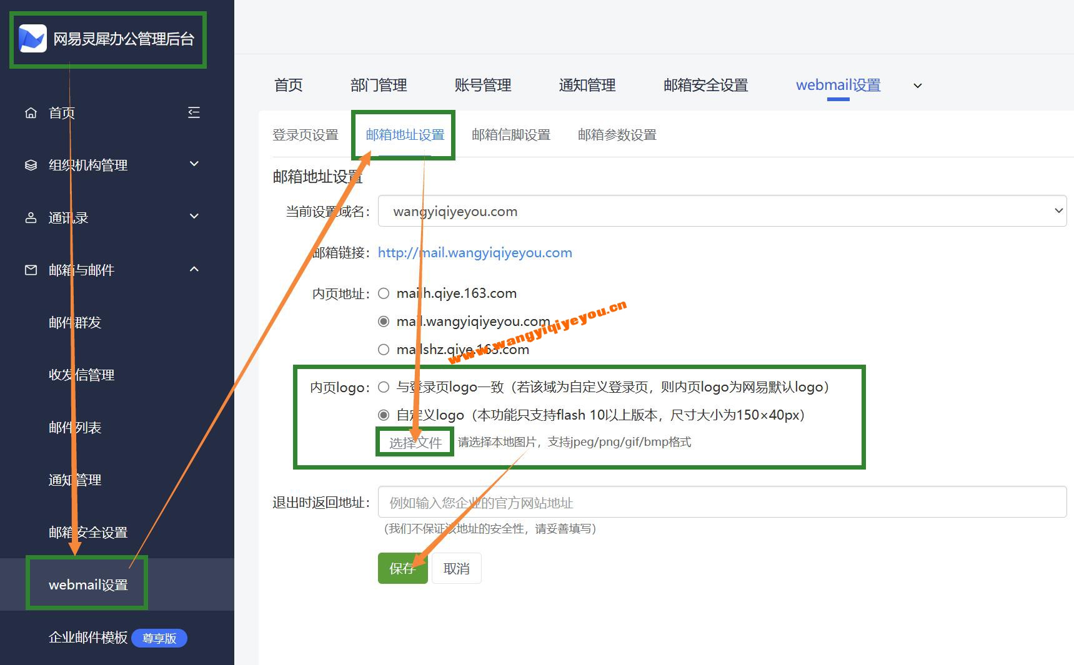
Task: Switch to the webmail设置 top tab
Action: [838, 85]
